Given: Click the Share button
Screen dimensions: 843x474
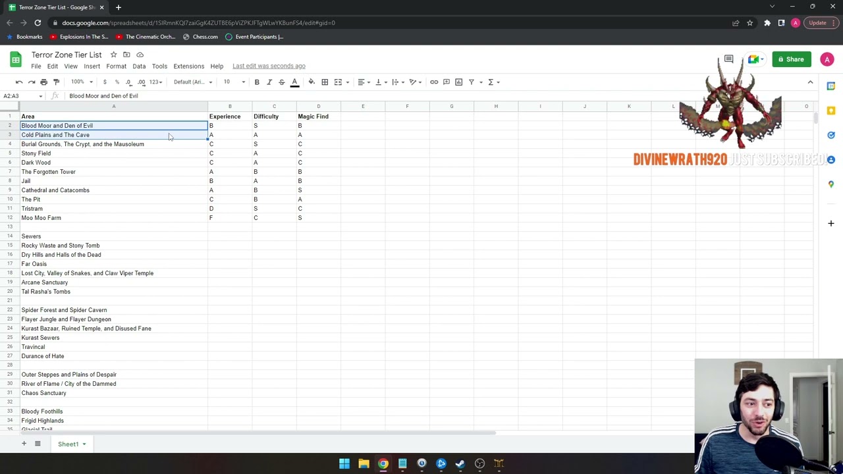Looking at the screenshot, I should click(x=792, y=59).
